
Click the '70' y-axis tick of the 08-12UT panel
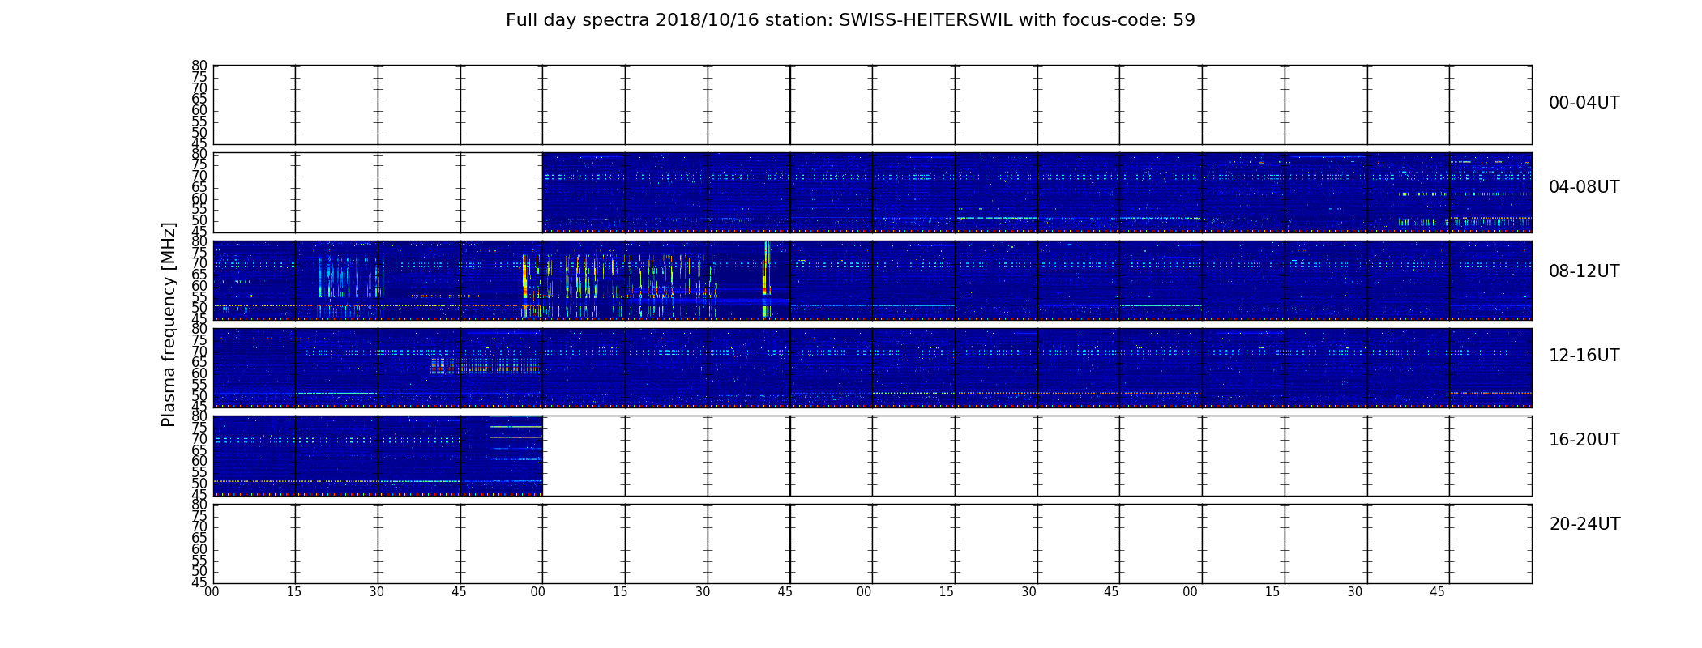199,263
